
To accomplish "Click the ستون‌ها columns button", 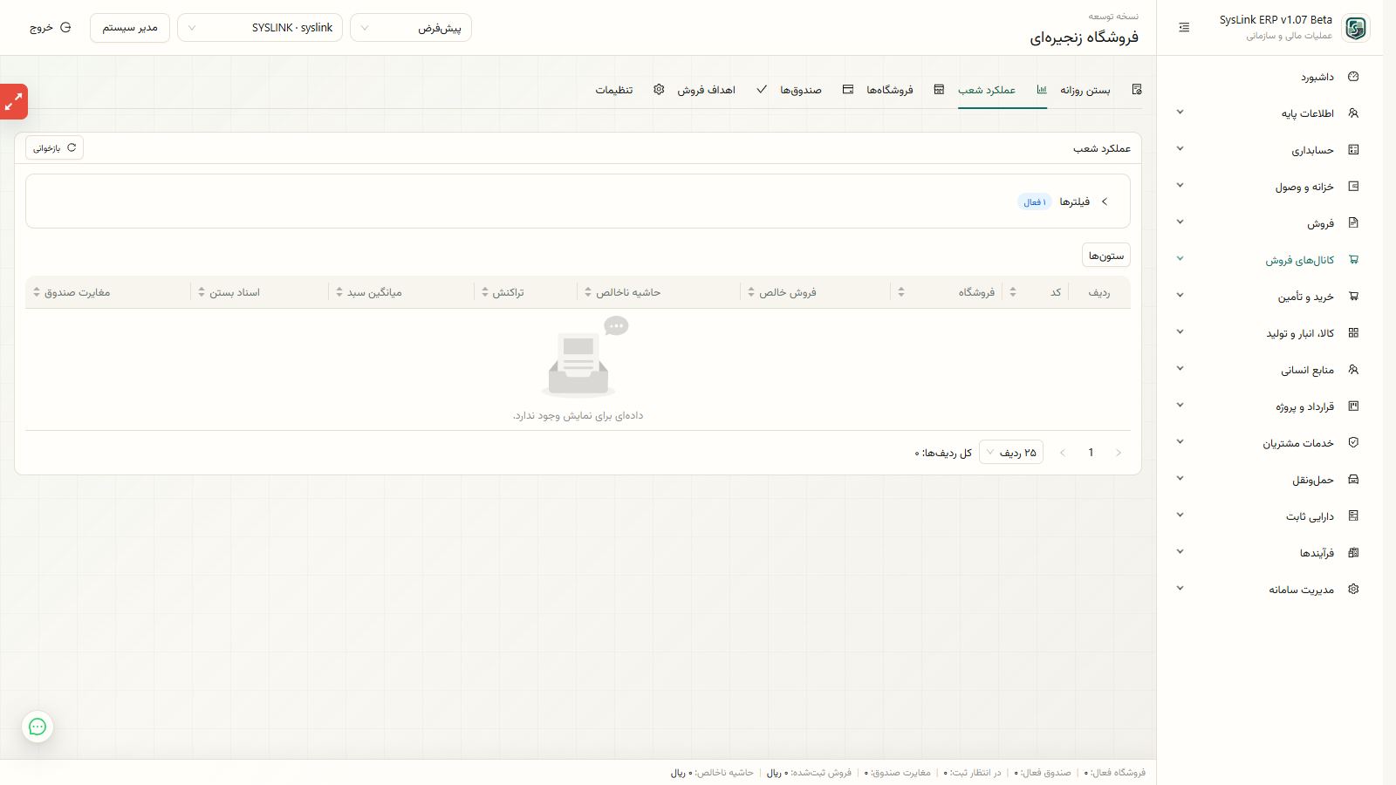I will 1106,256.
